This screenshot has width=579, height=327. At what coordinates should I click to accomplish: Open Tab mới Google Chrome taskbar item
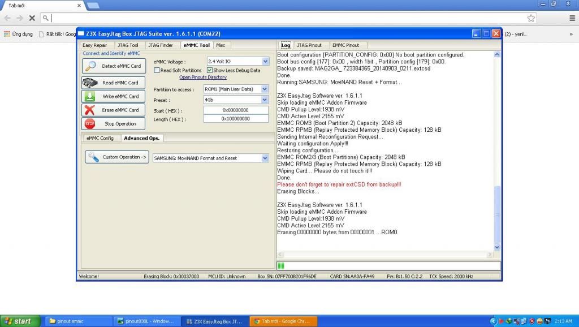[x=284, y=321]
